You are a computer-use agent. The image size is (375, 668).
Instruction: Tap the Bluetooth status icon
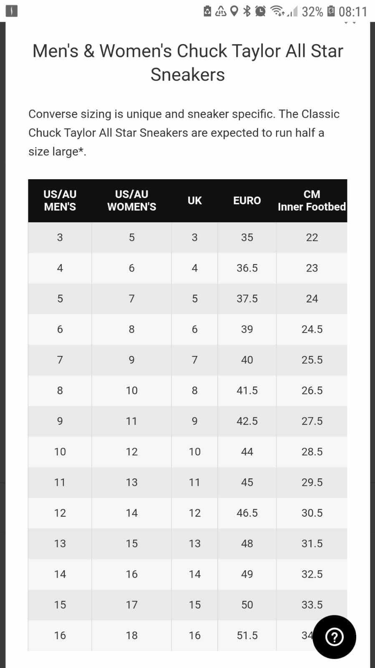tap(247, 11)
